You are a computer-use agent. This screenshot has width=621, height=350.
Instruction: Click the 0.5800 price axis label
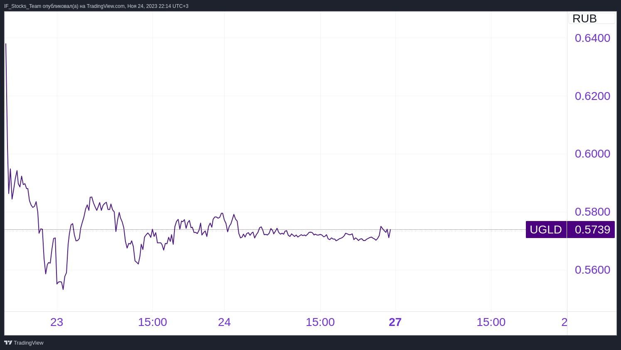click(592, 212)
